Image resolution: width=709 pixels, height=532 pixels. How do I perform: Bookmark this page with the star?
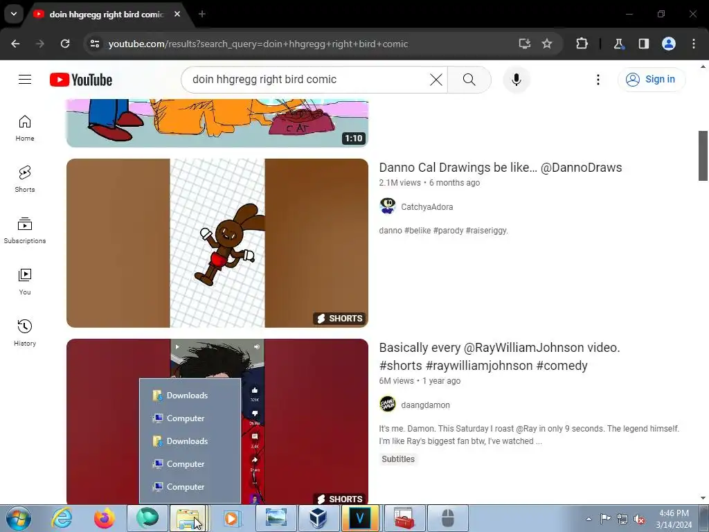point(547,44)
